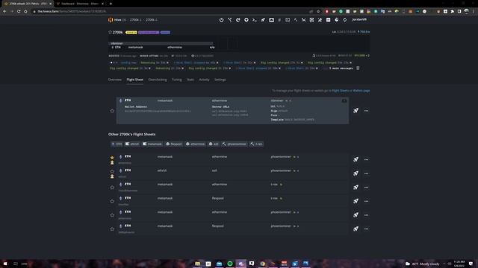Screen dimensions: 478x268
Task: Open the Activity tab
Action: coord(204,80)
